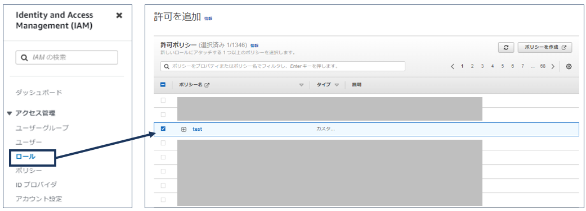Check the checkbox just above test row
Viewport: 586px width, 211px height.
coord(163,114)
